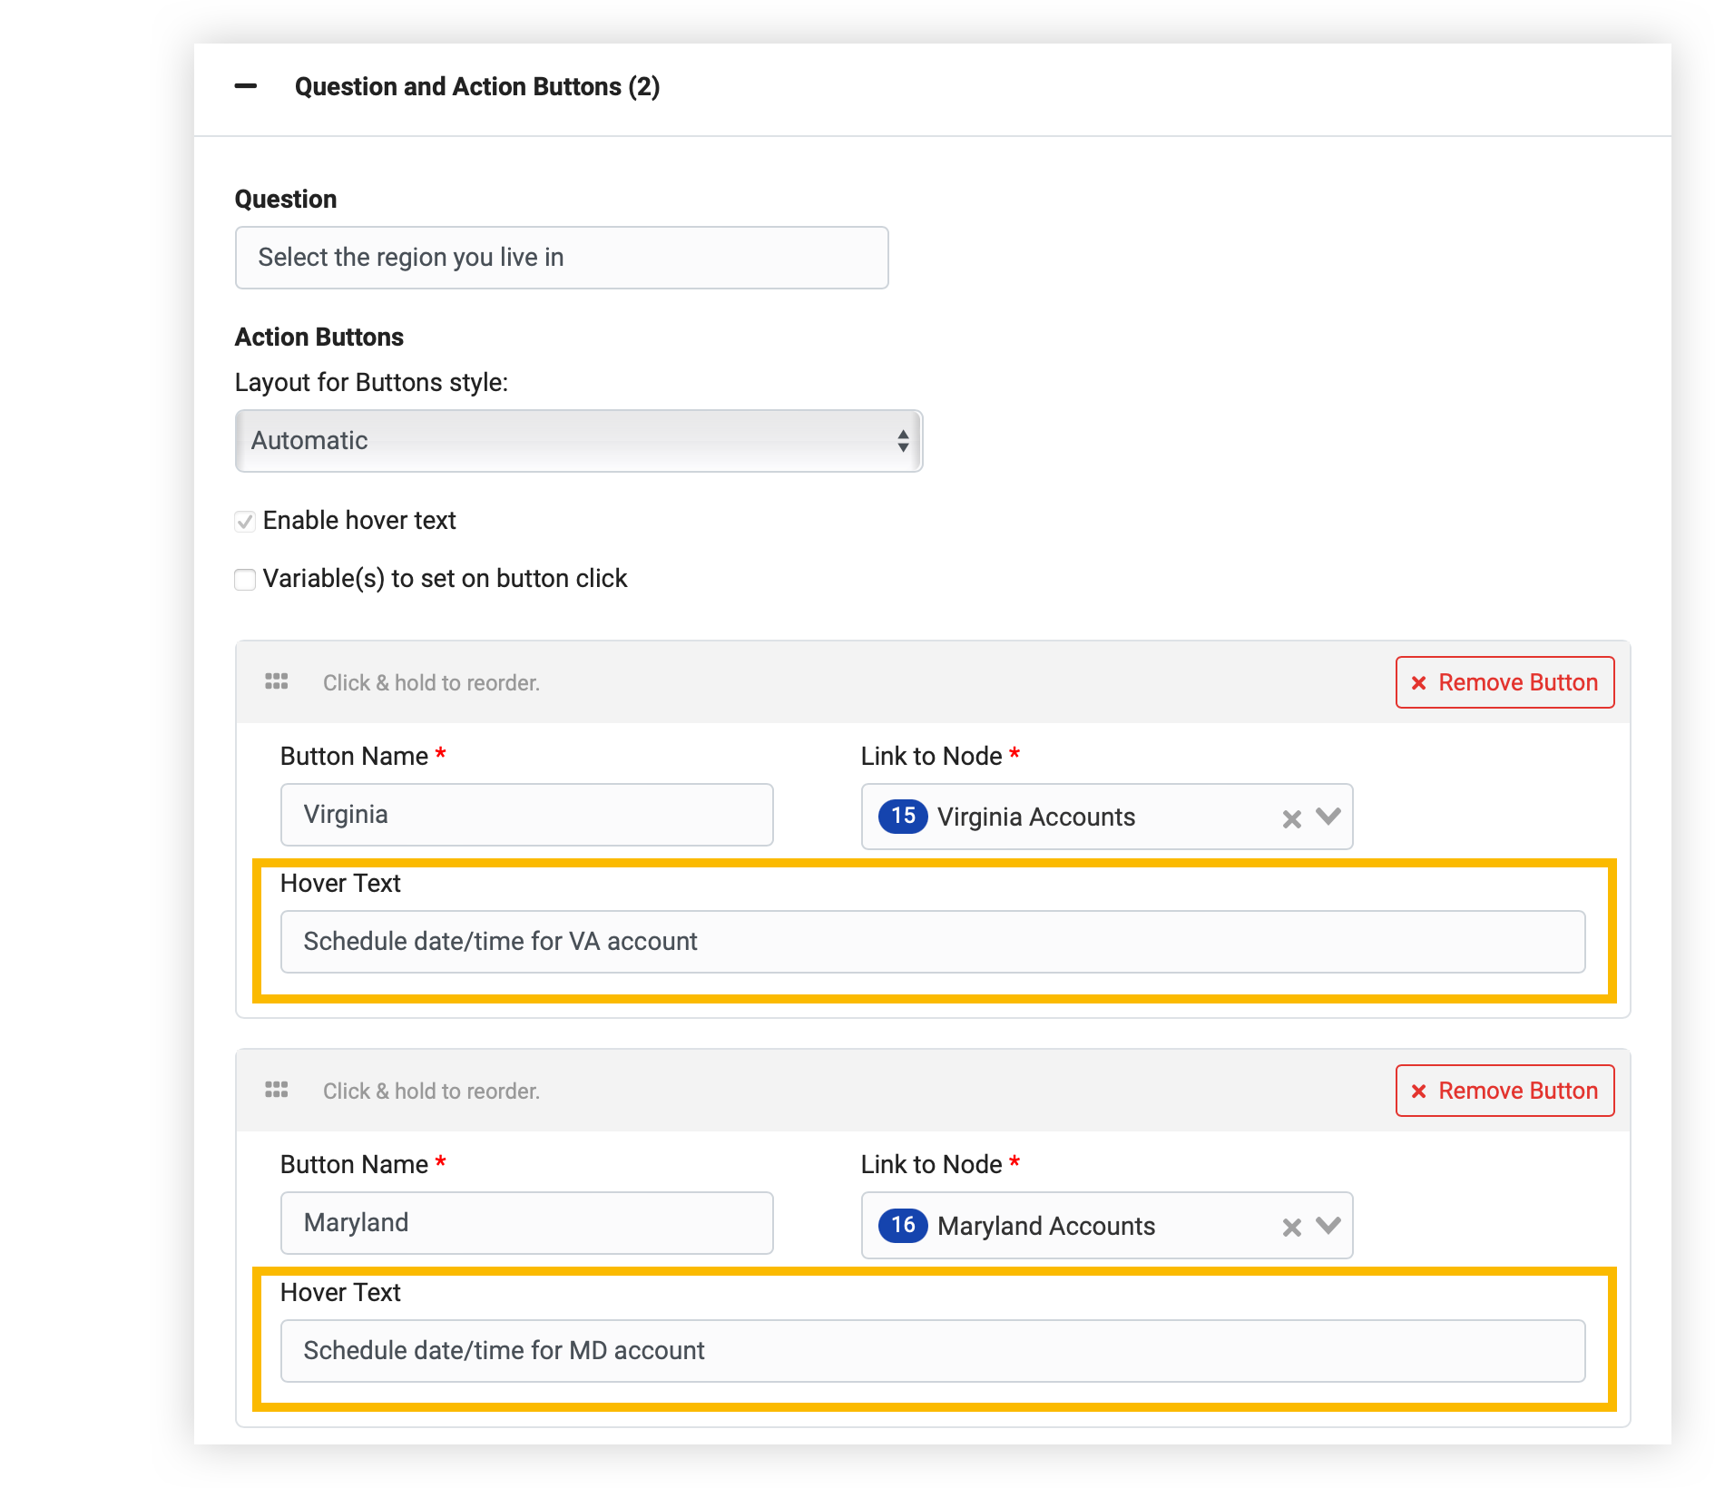Select the Virginia Button Name field
The height and width of the screenshot is (1488, 1715).
tap(526, 814)
